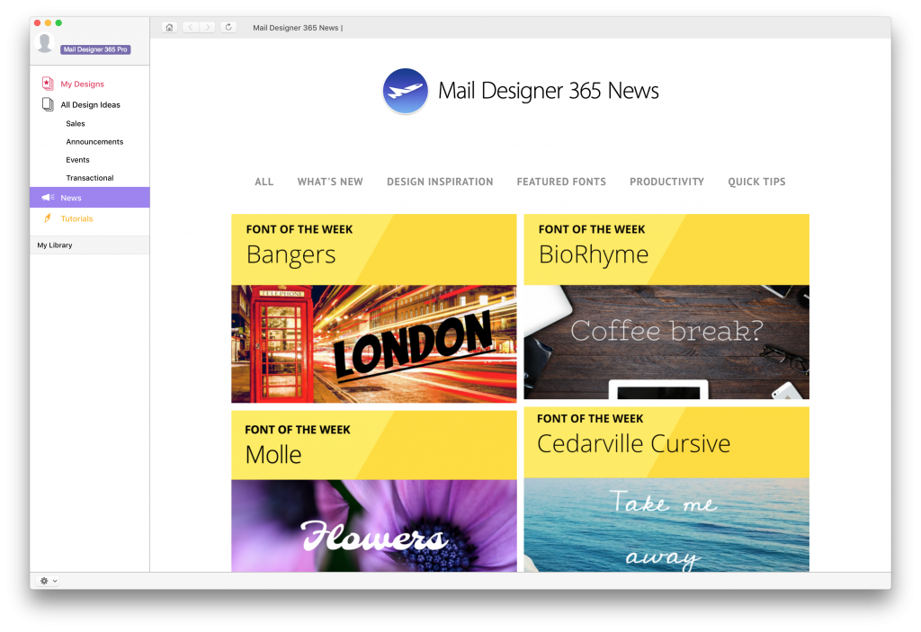Switch to the WHAT'S NEW tab

click(330, 182)
